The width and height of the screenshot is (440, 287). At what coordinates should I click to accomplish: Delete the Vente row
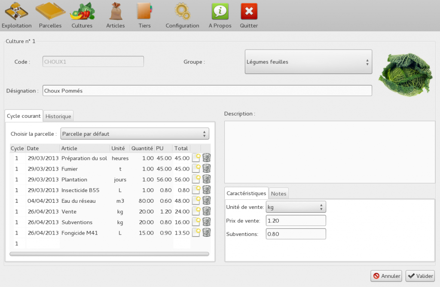207,211
